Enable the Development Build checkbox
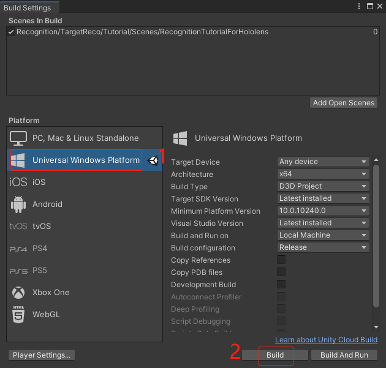 tap(281, 284)
